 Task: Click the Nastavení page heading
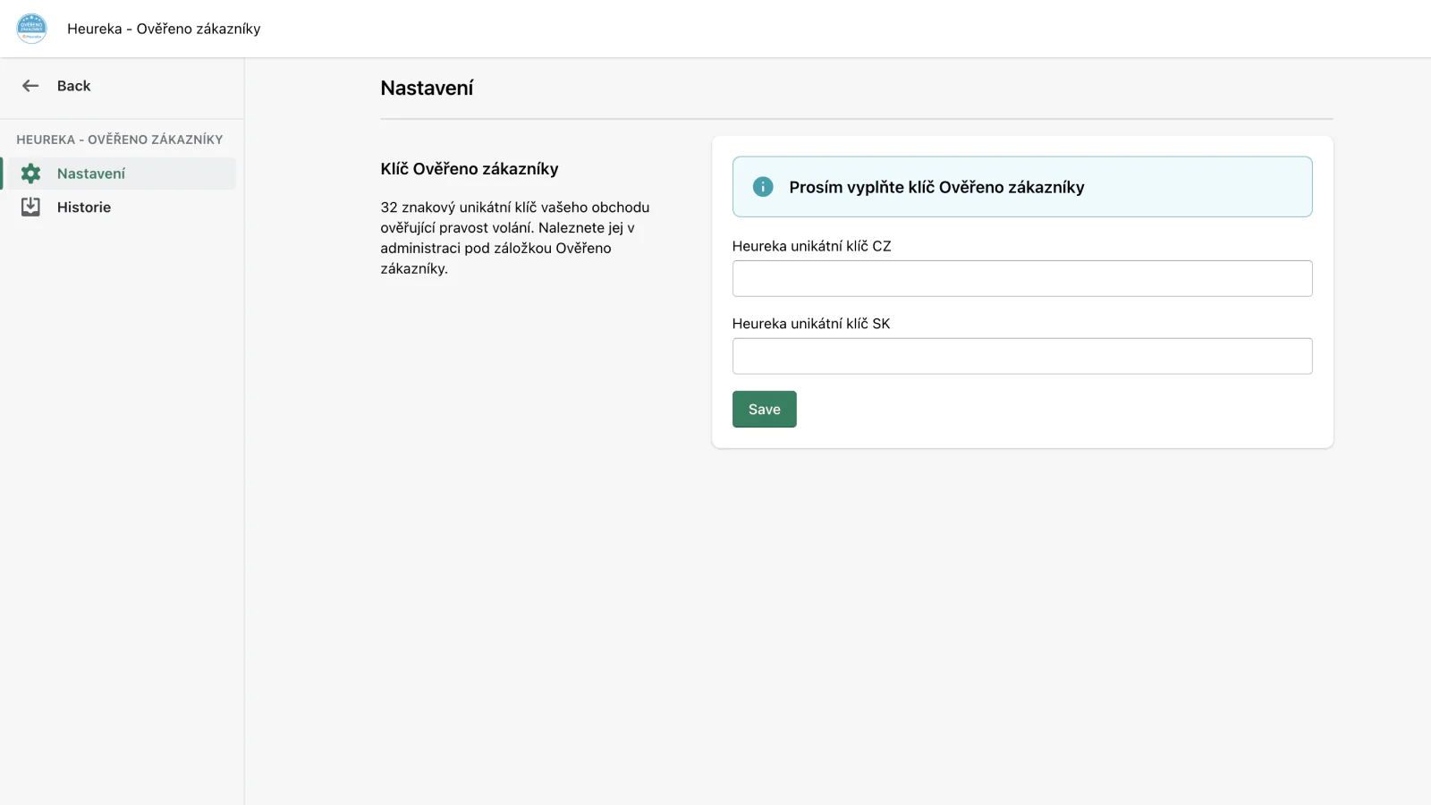tap(427, 88)
